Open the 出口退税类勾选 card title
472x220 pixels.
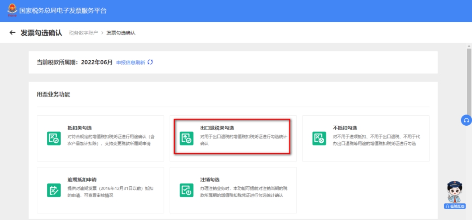[217, 128]
